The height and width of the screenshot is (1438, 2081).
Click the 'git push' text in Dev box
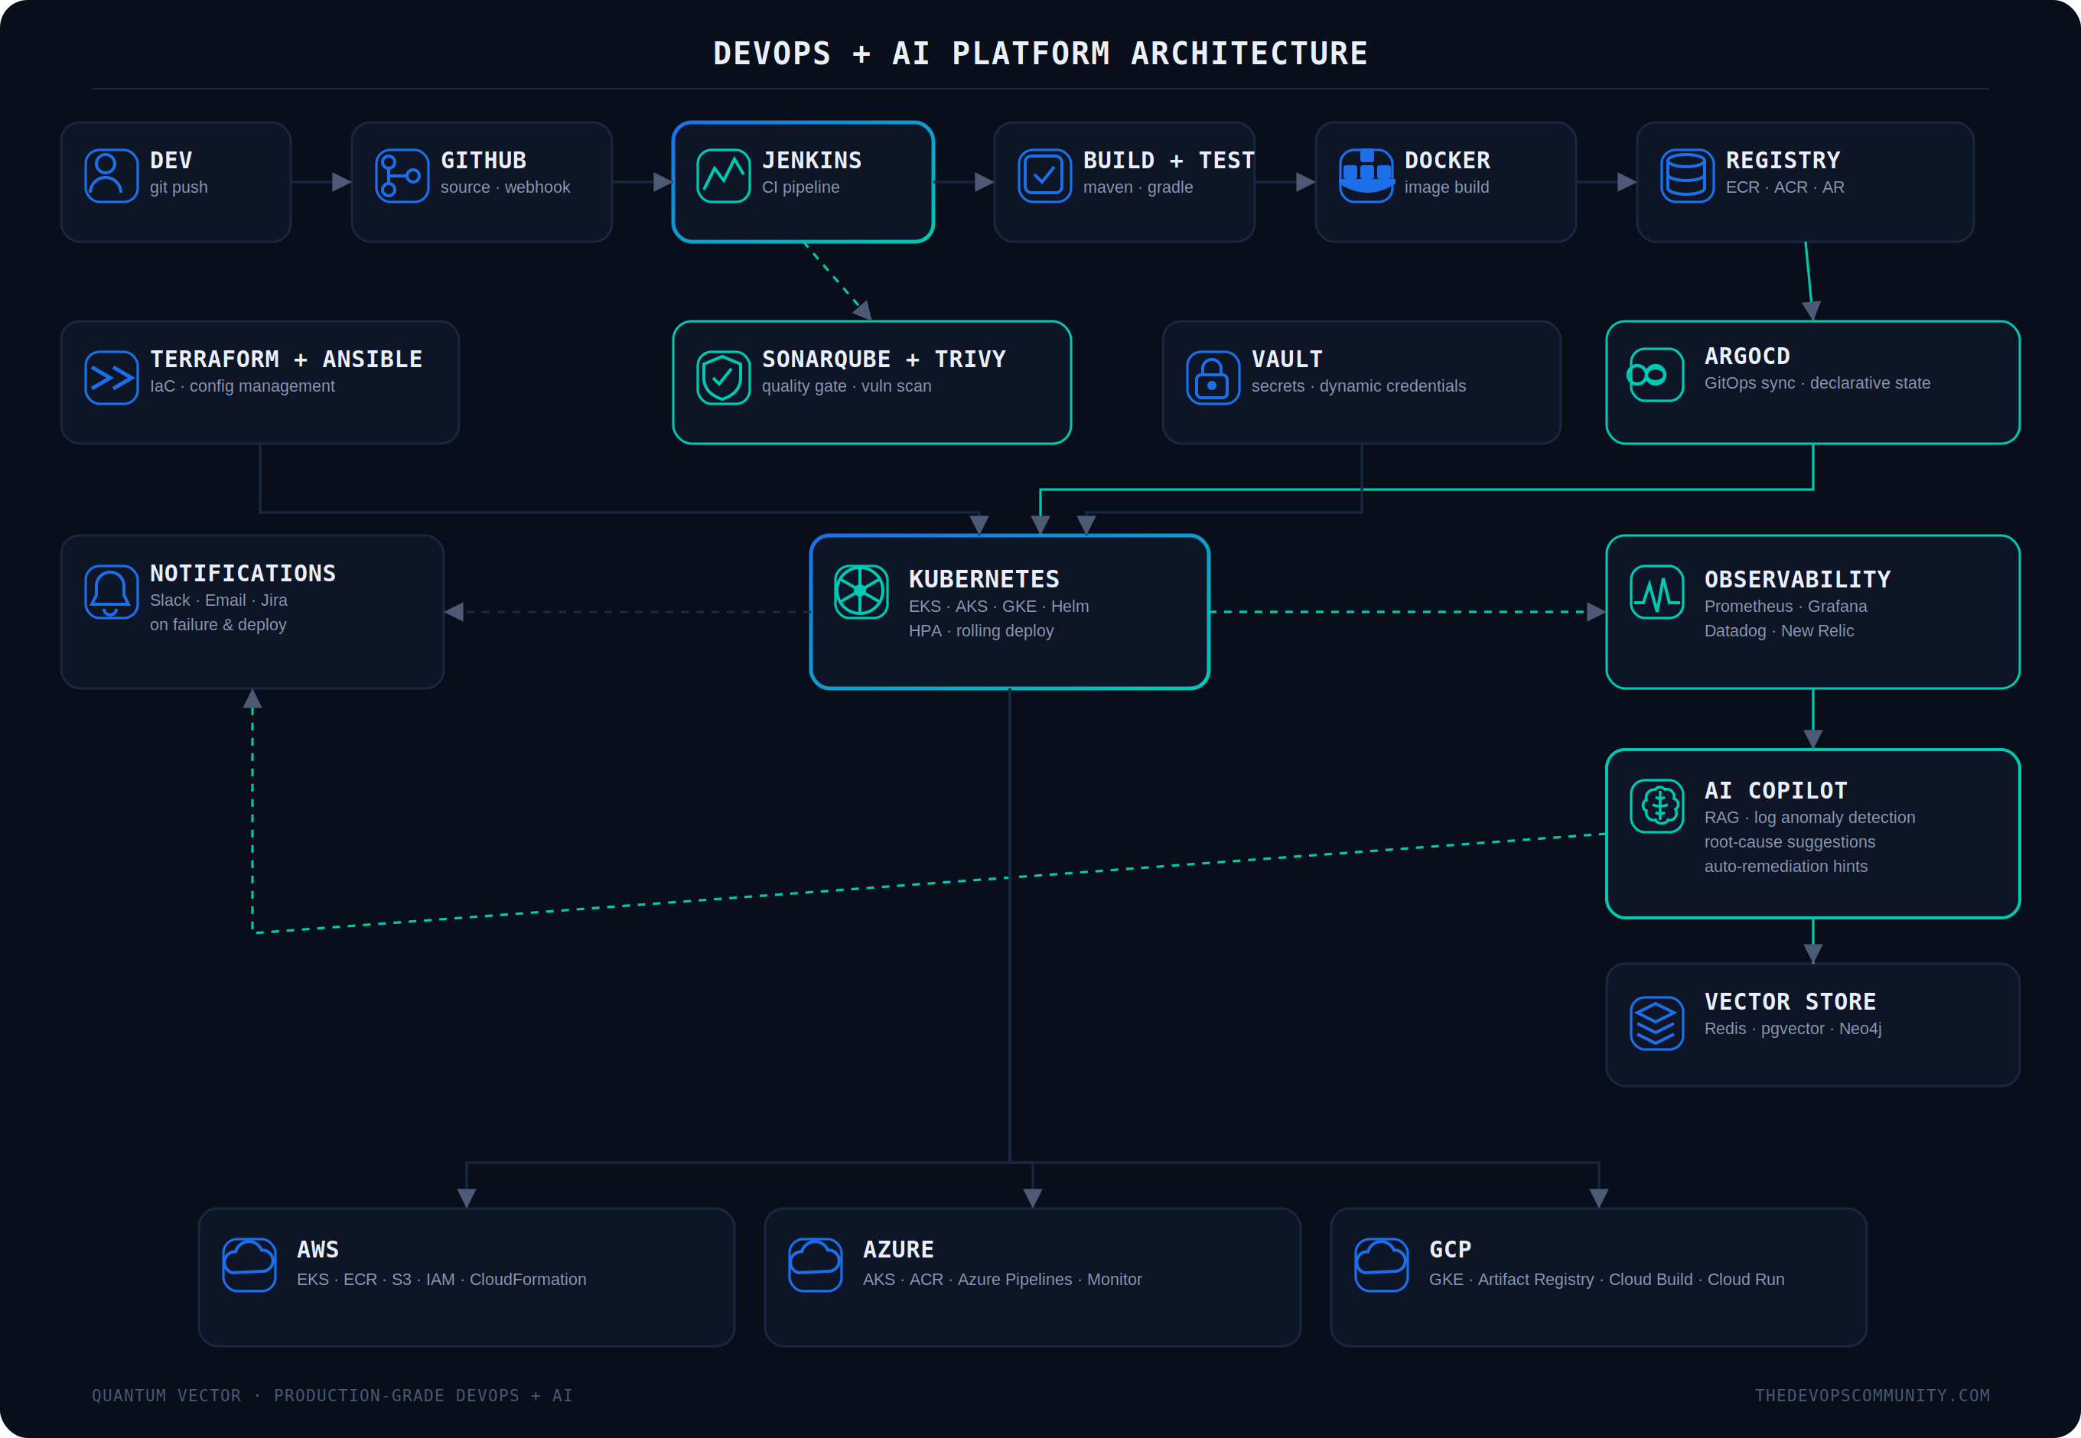[x=178, y=187]
